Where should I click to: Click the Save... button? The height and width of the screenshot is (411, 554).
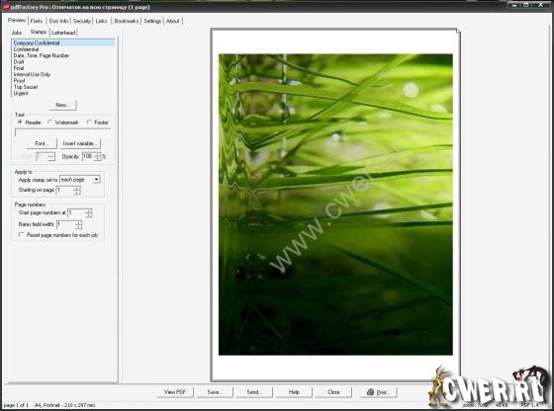(x=215, y=392)
